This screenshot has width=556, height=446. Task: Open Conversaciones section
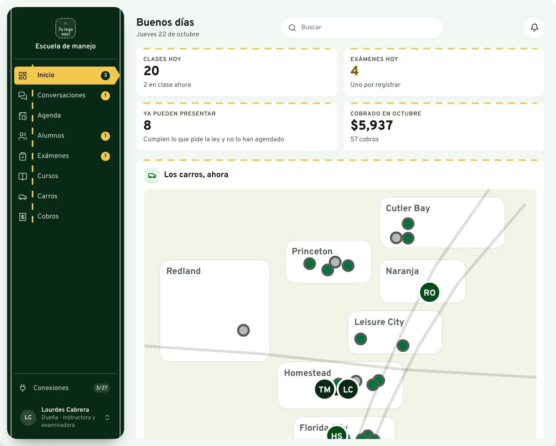[66, 95]
